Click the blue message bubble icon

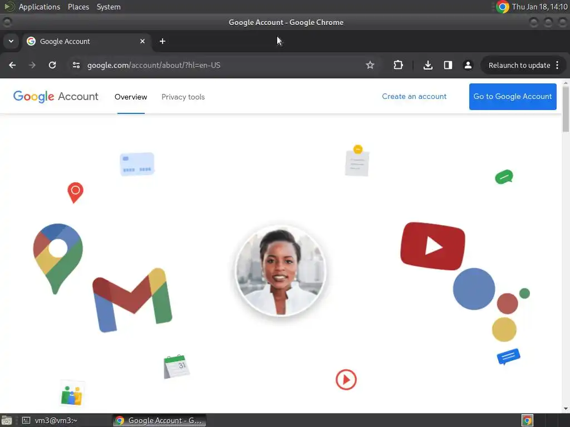[x=508, y=356]
